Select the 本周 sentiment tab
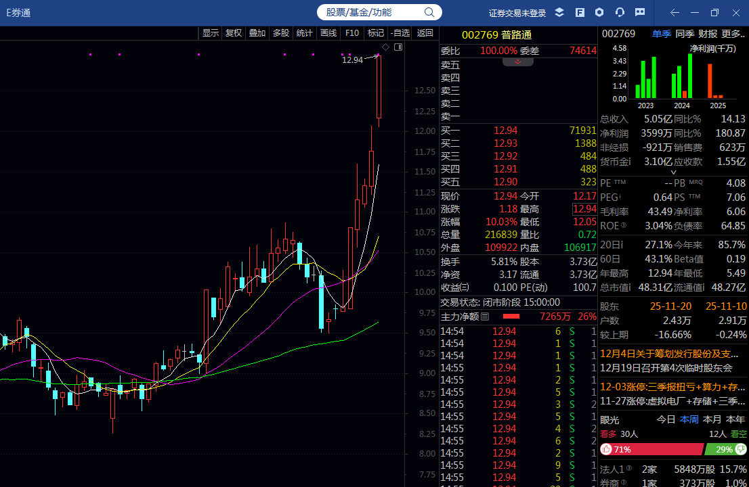This screenshot has height=487, width=749. pos(689,420)
